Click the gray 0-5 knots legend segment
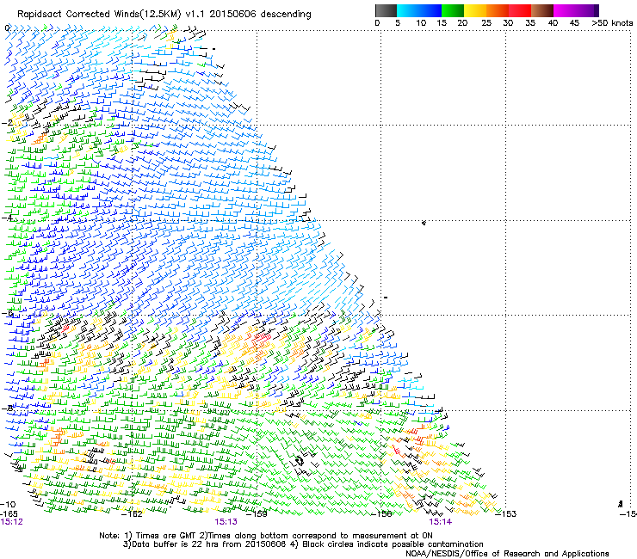Image resolution: width=637 pixels, height=559 pixels. [x=386, y=10]
